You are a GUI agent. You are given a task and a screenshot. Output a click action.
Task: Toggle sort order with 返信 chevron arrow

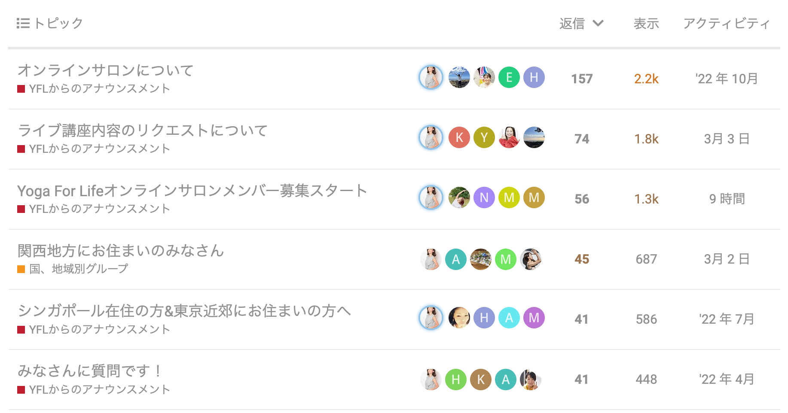(x=598, y=23)
